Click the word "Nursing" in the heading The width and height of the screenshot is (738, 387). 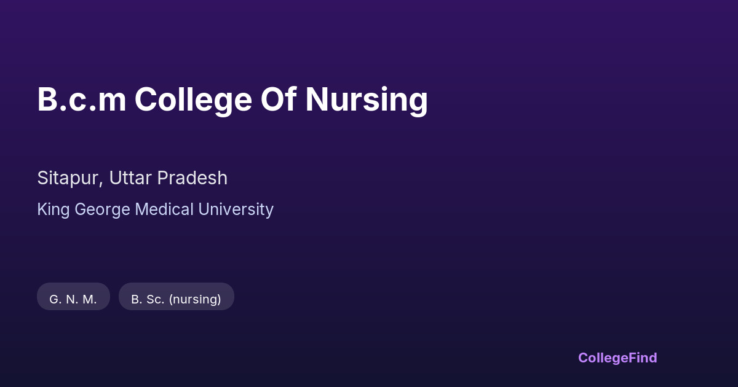click(x=367, y=100)
